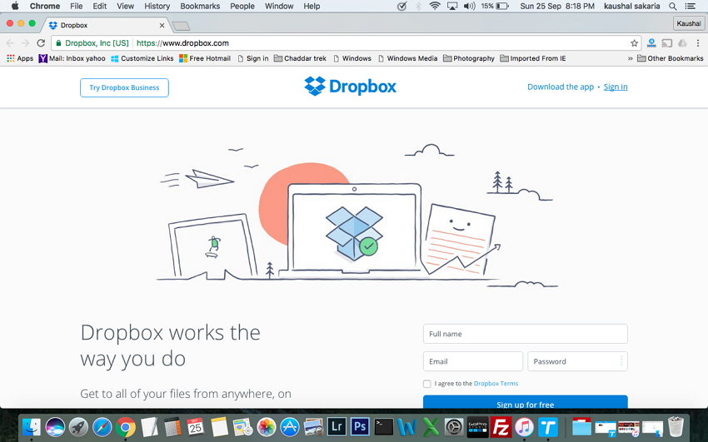Bookmark this page using the star icon
This screenshot has width=708, height=442.
634,43
